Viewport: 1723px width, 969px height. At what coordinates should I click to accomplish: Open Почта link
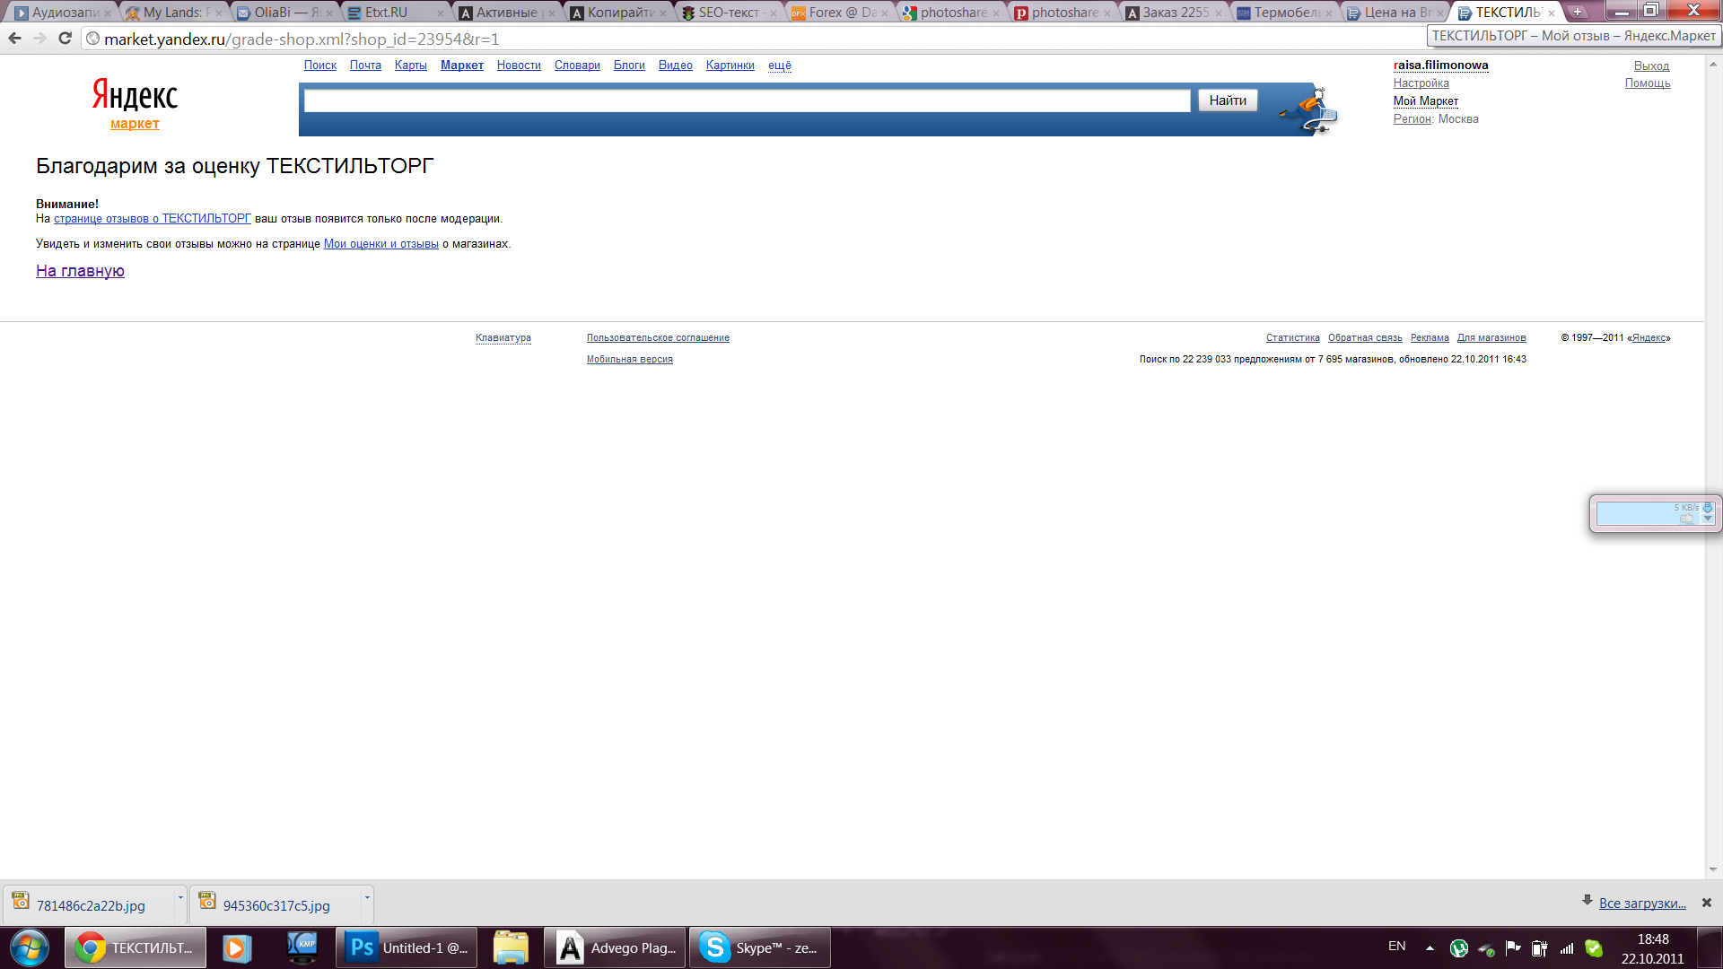click(x=365, y=65)
